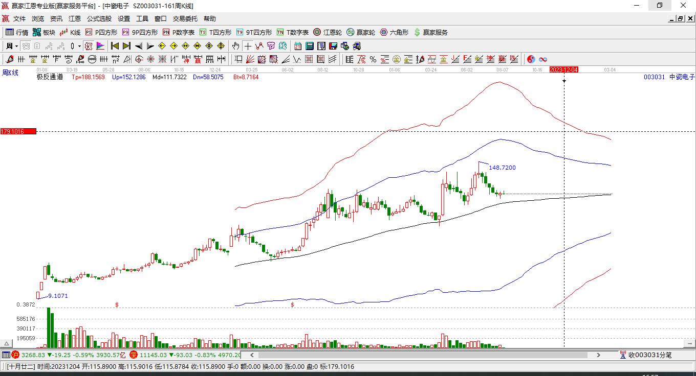Viewport: 696px width, 376px height.
Task: Open the 工具 menu
Action: [142, 19]
